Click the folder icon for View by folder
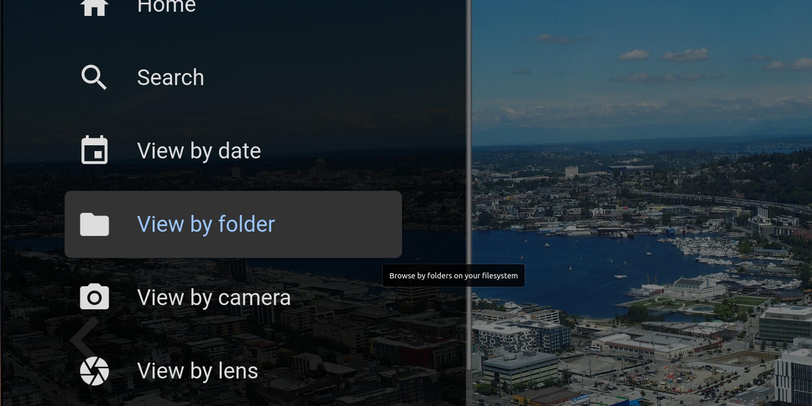The width and height of the screenshot is (812, 406). tap(94, 224)
